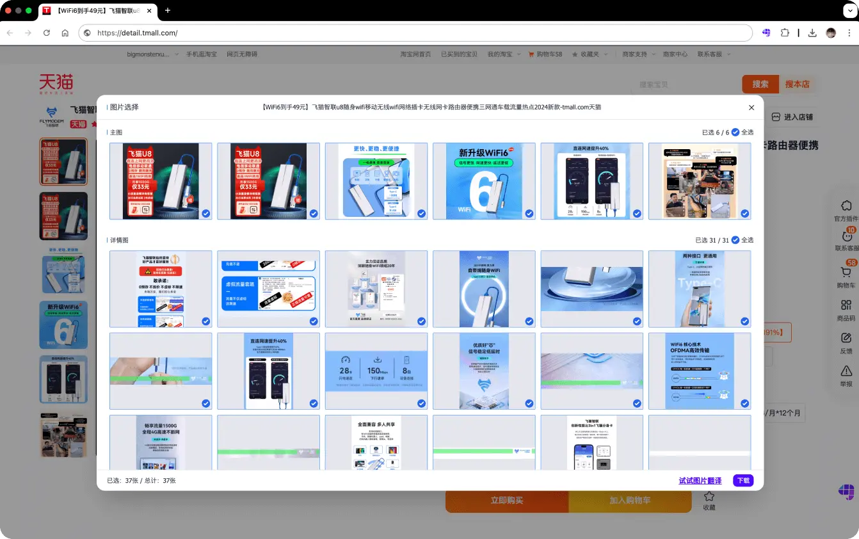Go to the browser home page icon
The image size is (859, 539).
click(x=65, y=33)
